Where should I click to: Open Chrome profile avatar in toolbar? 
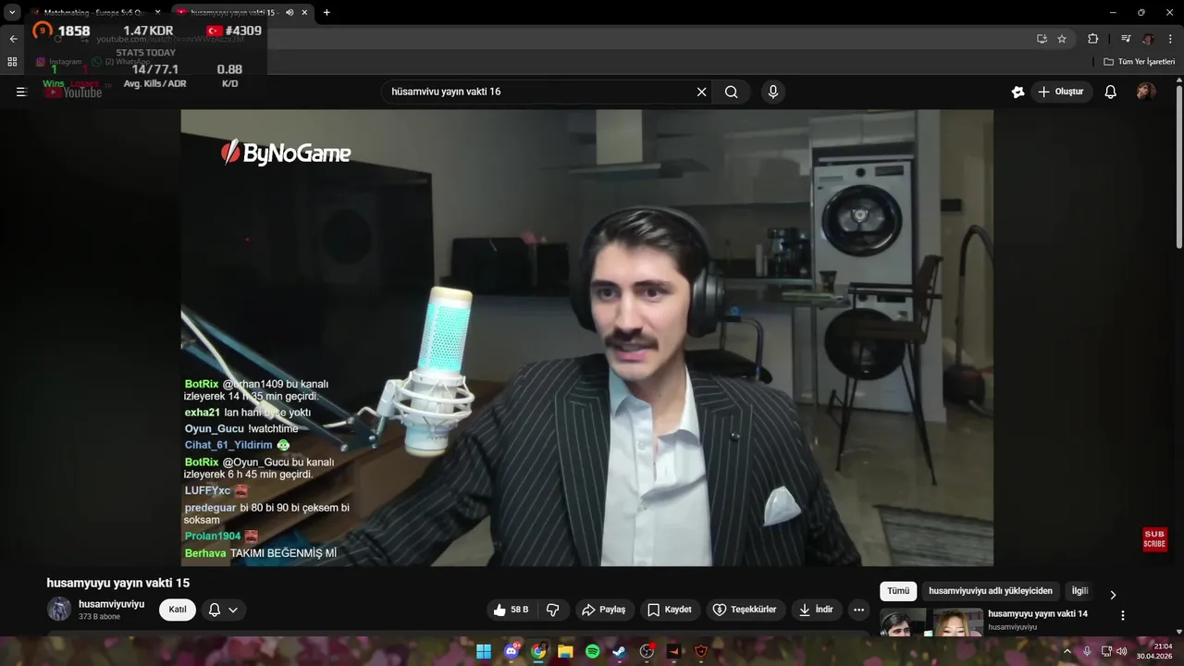pos(1148,39)
